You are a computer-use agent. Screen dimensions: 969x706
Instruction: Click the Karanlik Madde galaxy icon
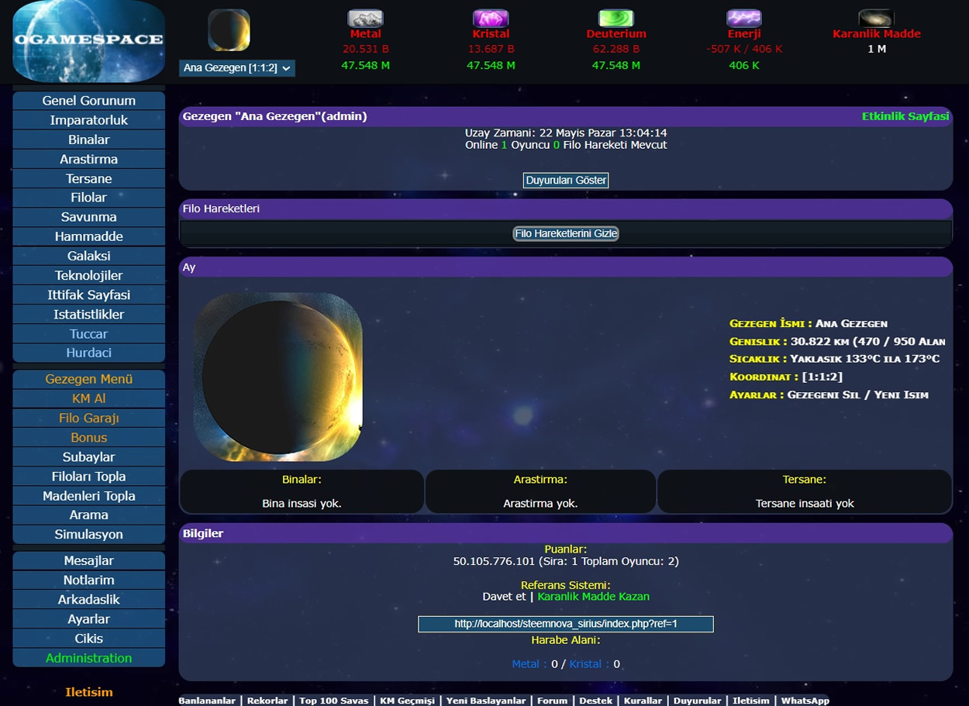876,19
